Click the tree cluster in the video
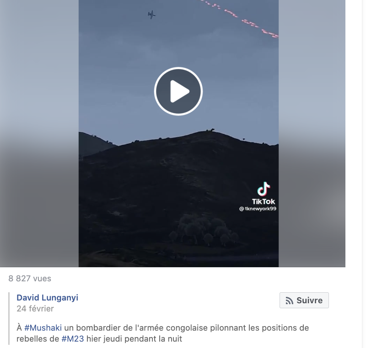Viewport: 366px width, 348px height. click(x=204, y=230)
